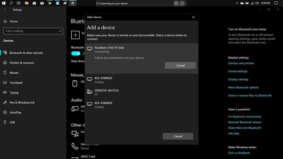
Task: Open Devices and printers link
Action: [241, 63]
